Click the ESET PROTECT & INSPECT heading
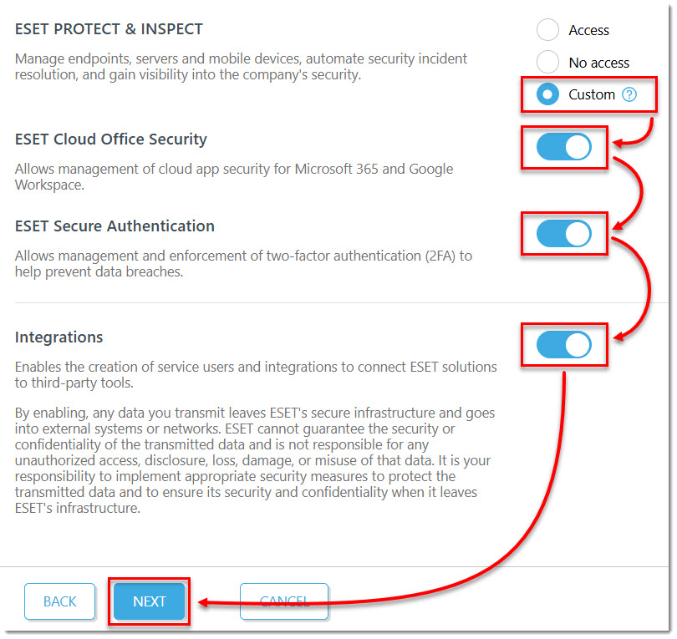 pyautogui.click(x=109, y=29)
